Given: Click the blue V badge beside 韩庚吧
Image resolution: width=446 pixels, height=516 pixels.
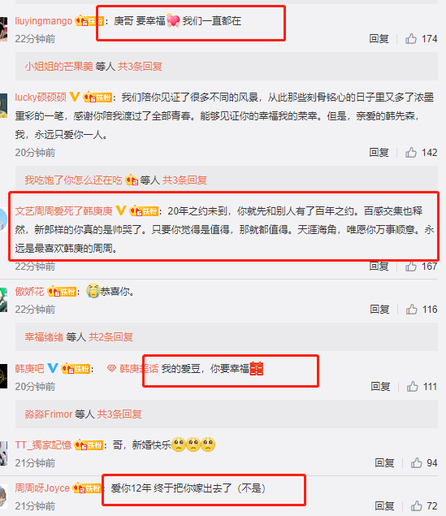Looking at the screenshot, I should point(53,368).
